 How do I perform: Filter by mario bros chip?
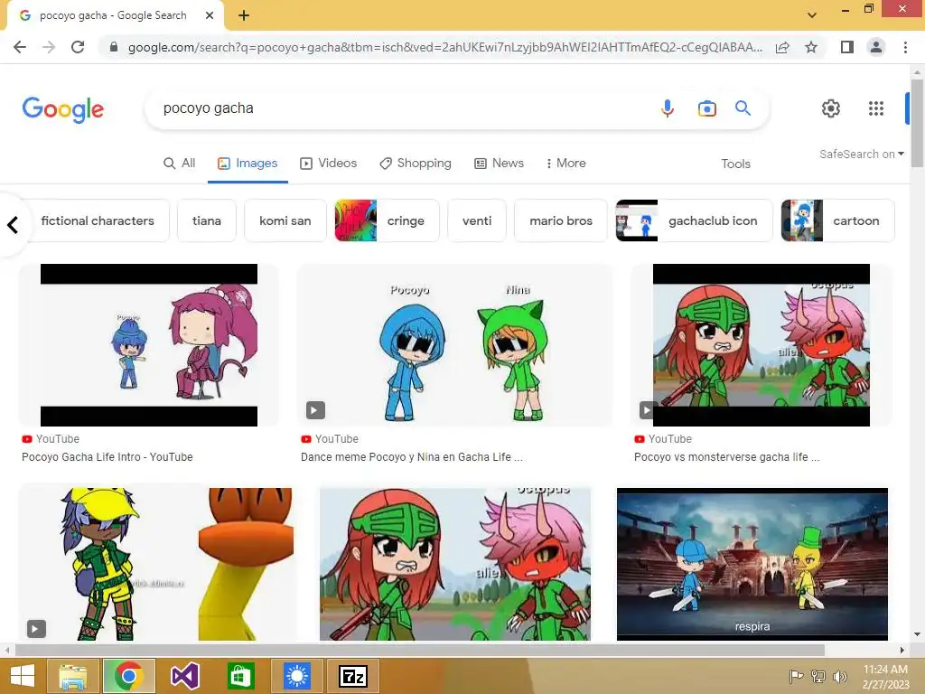coord(561,220)
